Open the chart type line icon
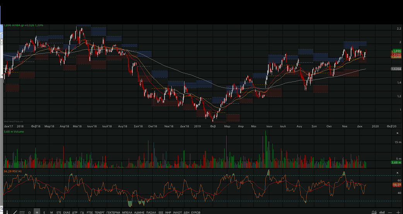Screen dimensions: 403x214 click(x=374, y=212)
